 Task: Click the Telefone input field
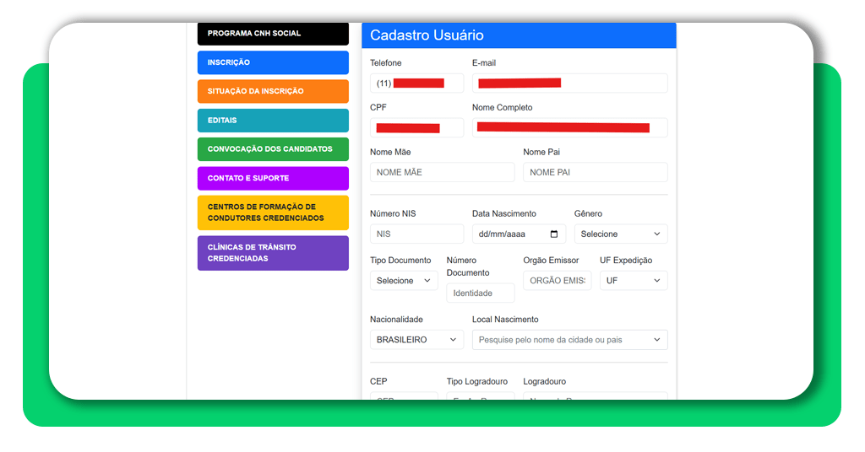coord(416,83)
